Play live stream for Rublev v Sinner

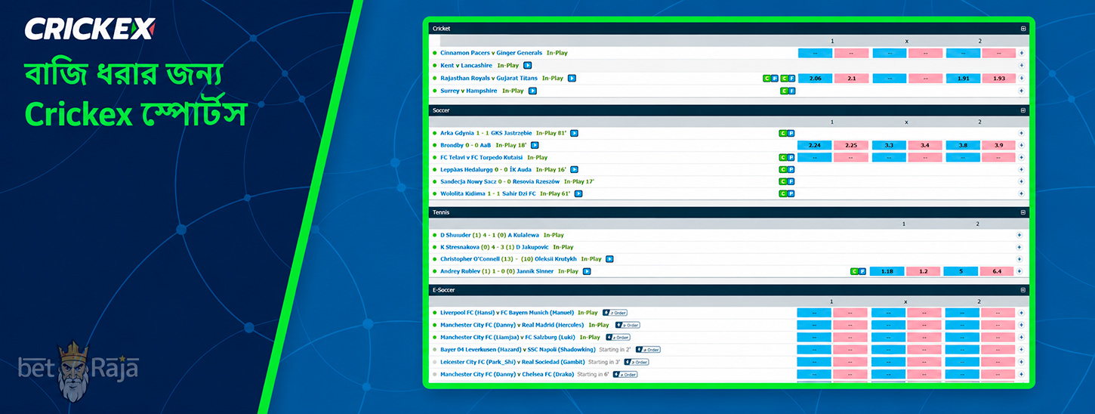587,271
